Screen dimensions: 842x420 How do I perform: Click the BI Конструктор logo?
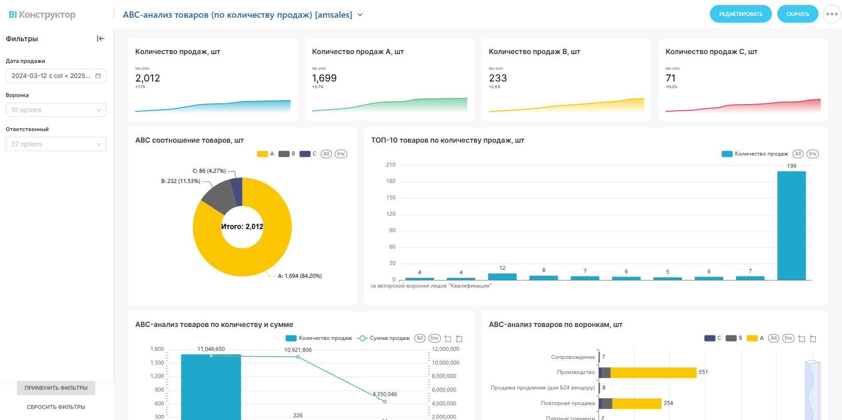[x=42, y=15]
